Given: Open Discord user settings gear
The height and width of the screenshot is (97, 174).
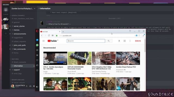Looking at the screenshot, I should point(34,86).
